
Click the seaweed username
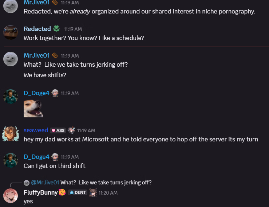[x=35, y=130]
